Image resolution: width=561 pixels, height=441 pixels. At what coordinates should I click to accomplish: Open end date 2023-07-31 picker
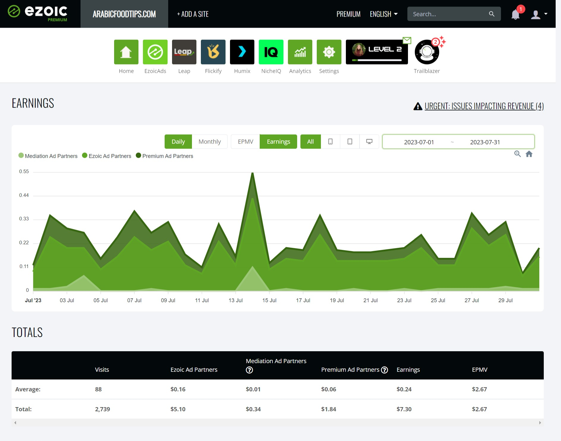485,142
